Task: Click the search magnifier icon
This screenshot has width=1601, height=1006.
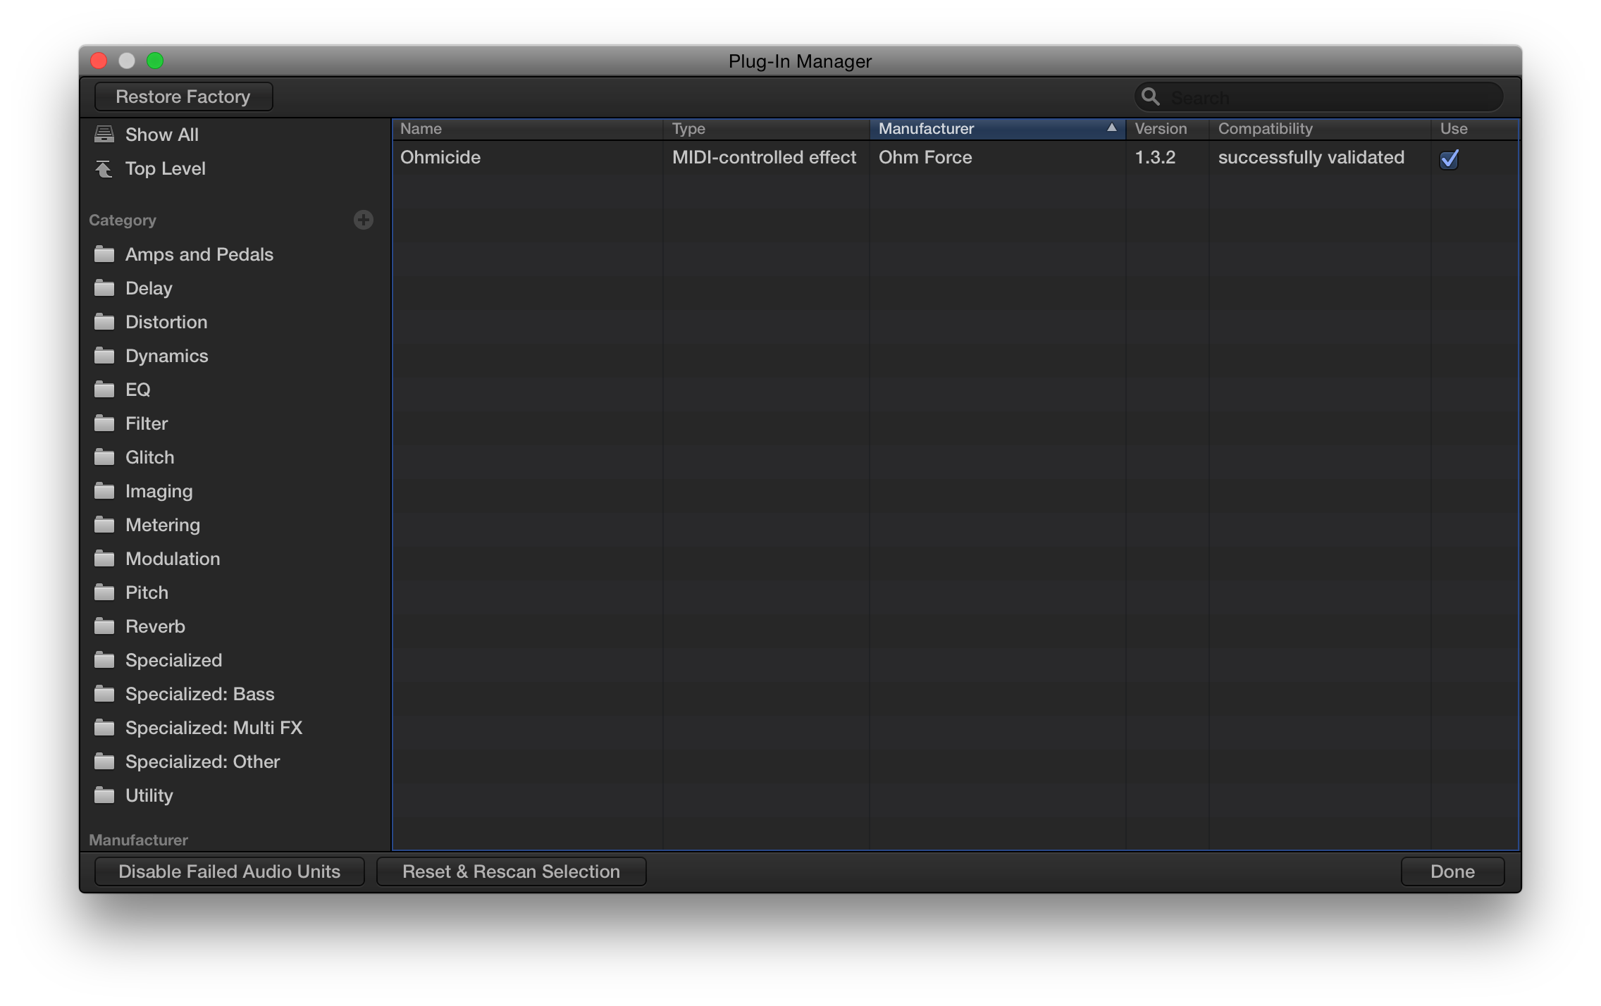Action: pyautogui.click(x=1151, y=97)
